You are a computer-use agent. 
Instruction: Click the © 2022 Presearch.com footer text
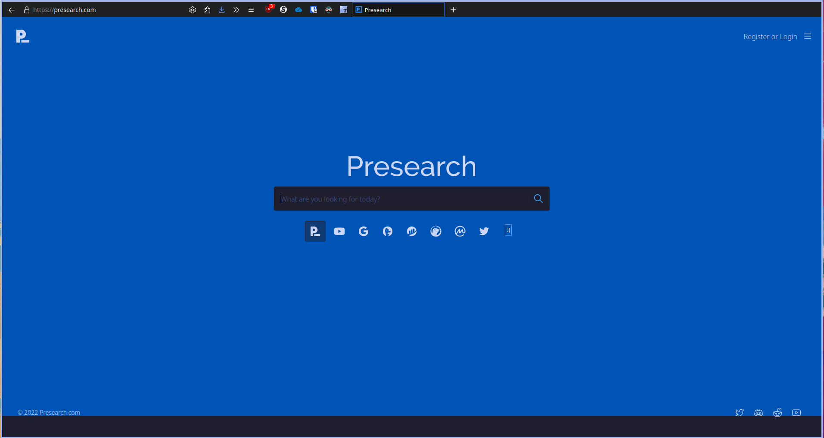(49, 413)
